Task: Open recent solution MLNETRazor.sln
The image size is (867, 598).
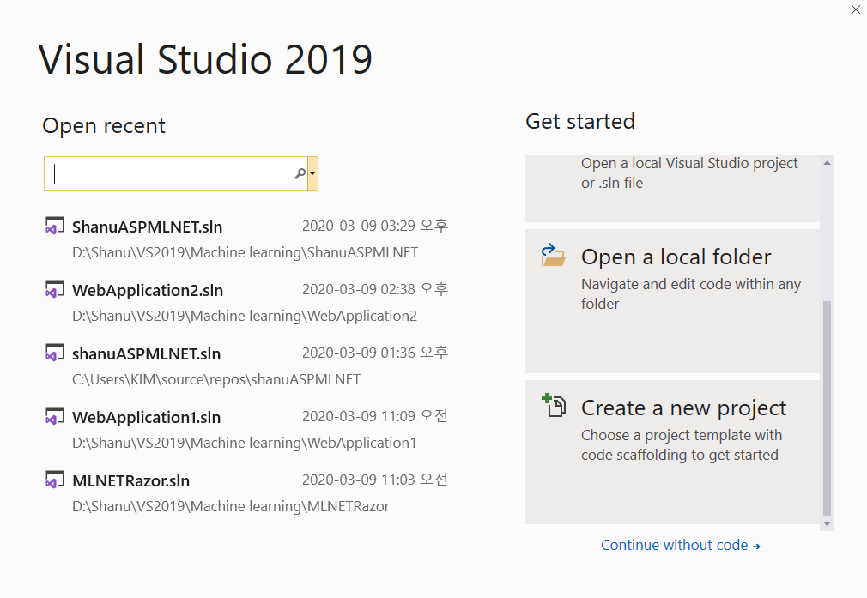Action: coord(130,480)
